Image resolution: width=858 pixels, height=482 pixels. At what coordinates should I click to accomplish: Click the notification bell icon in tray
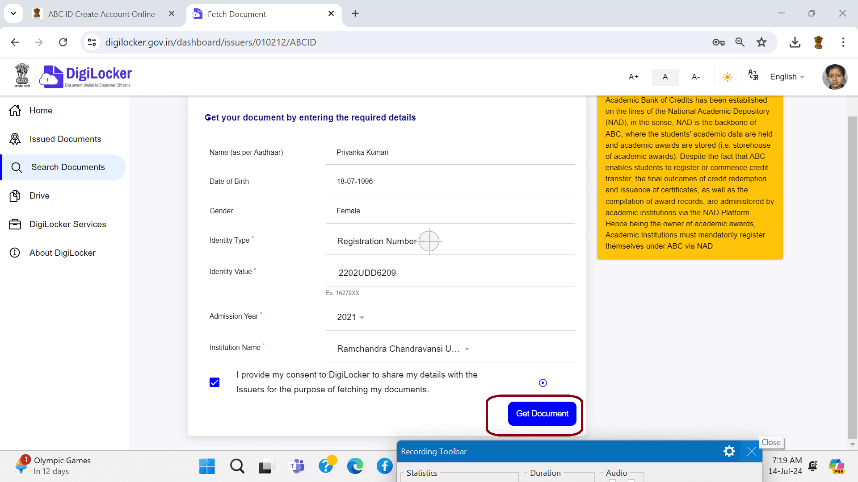point(813,466)
